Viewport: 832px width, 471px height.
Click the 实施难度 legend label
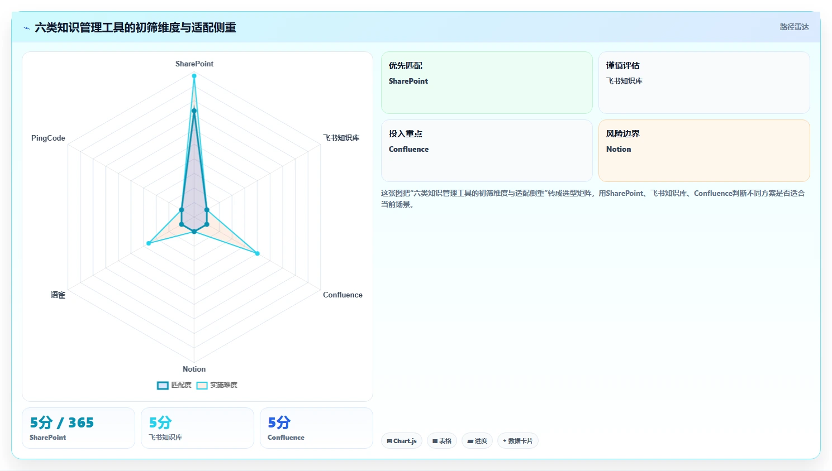point(224,385)
